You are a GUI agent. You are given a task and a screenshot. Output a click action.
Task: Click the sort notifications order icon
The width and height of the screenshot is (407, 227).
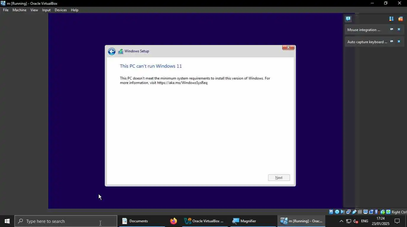[391, 19]
